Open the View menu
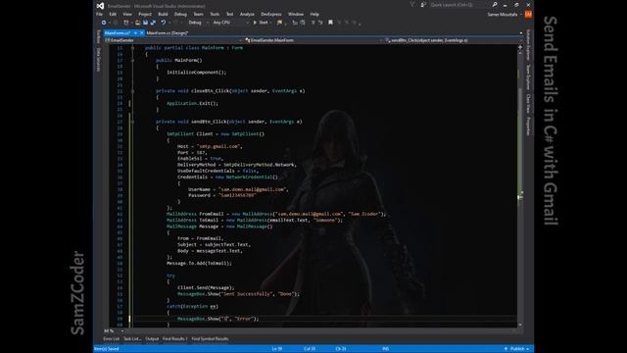The image size is (627, 353). pos(127,14)
